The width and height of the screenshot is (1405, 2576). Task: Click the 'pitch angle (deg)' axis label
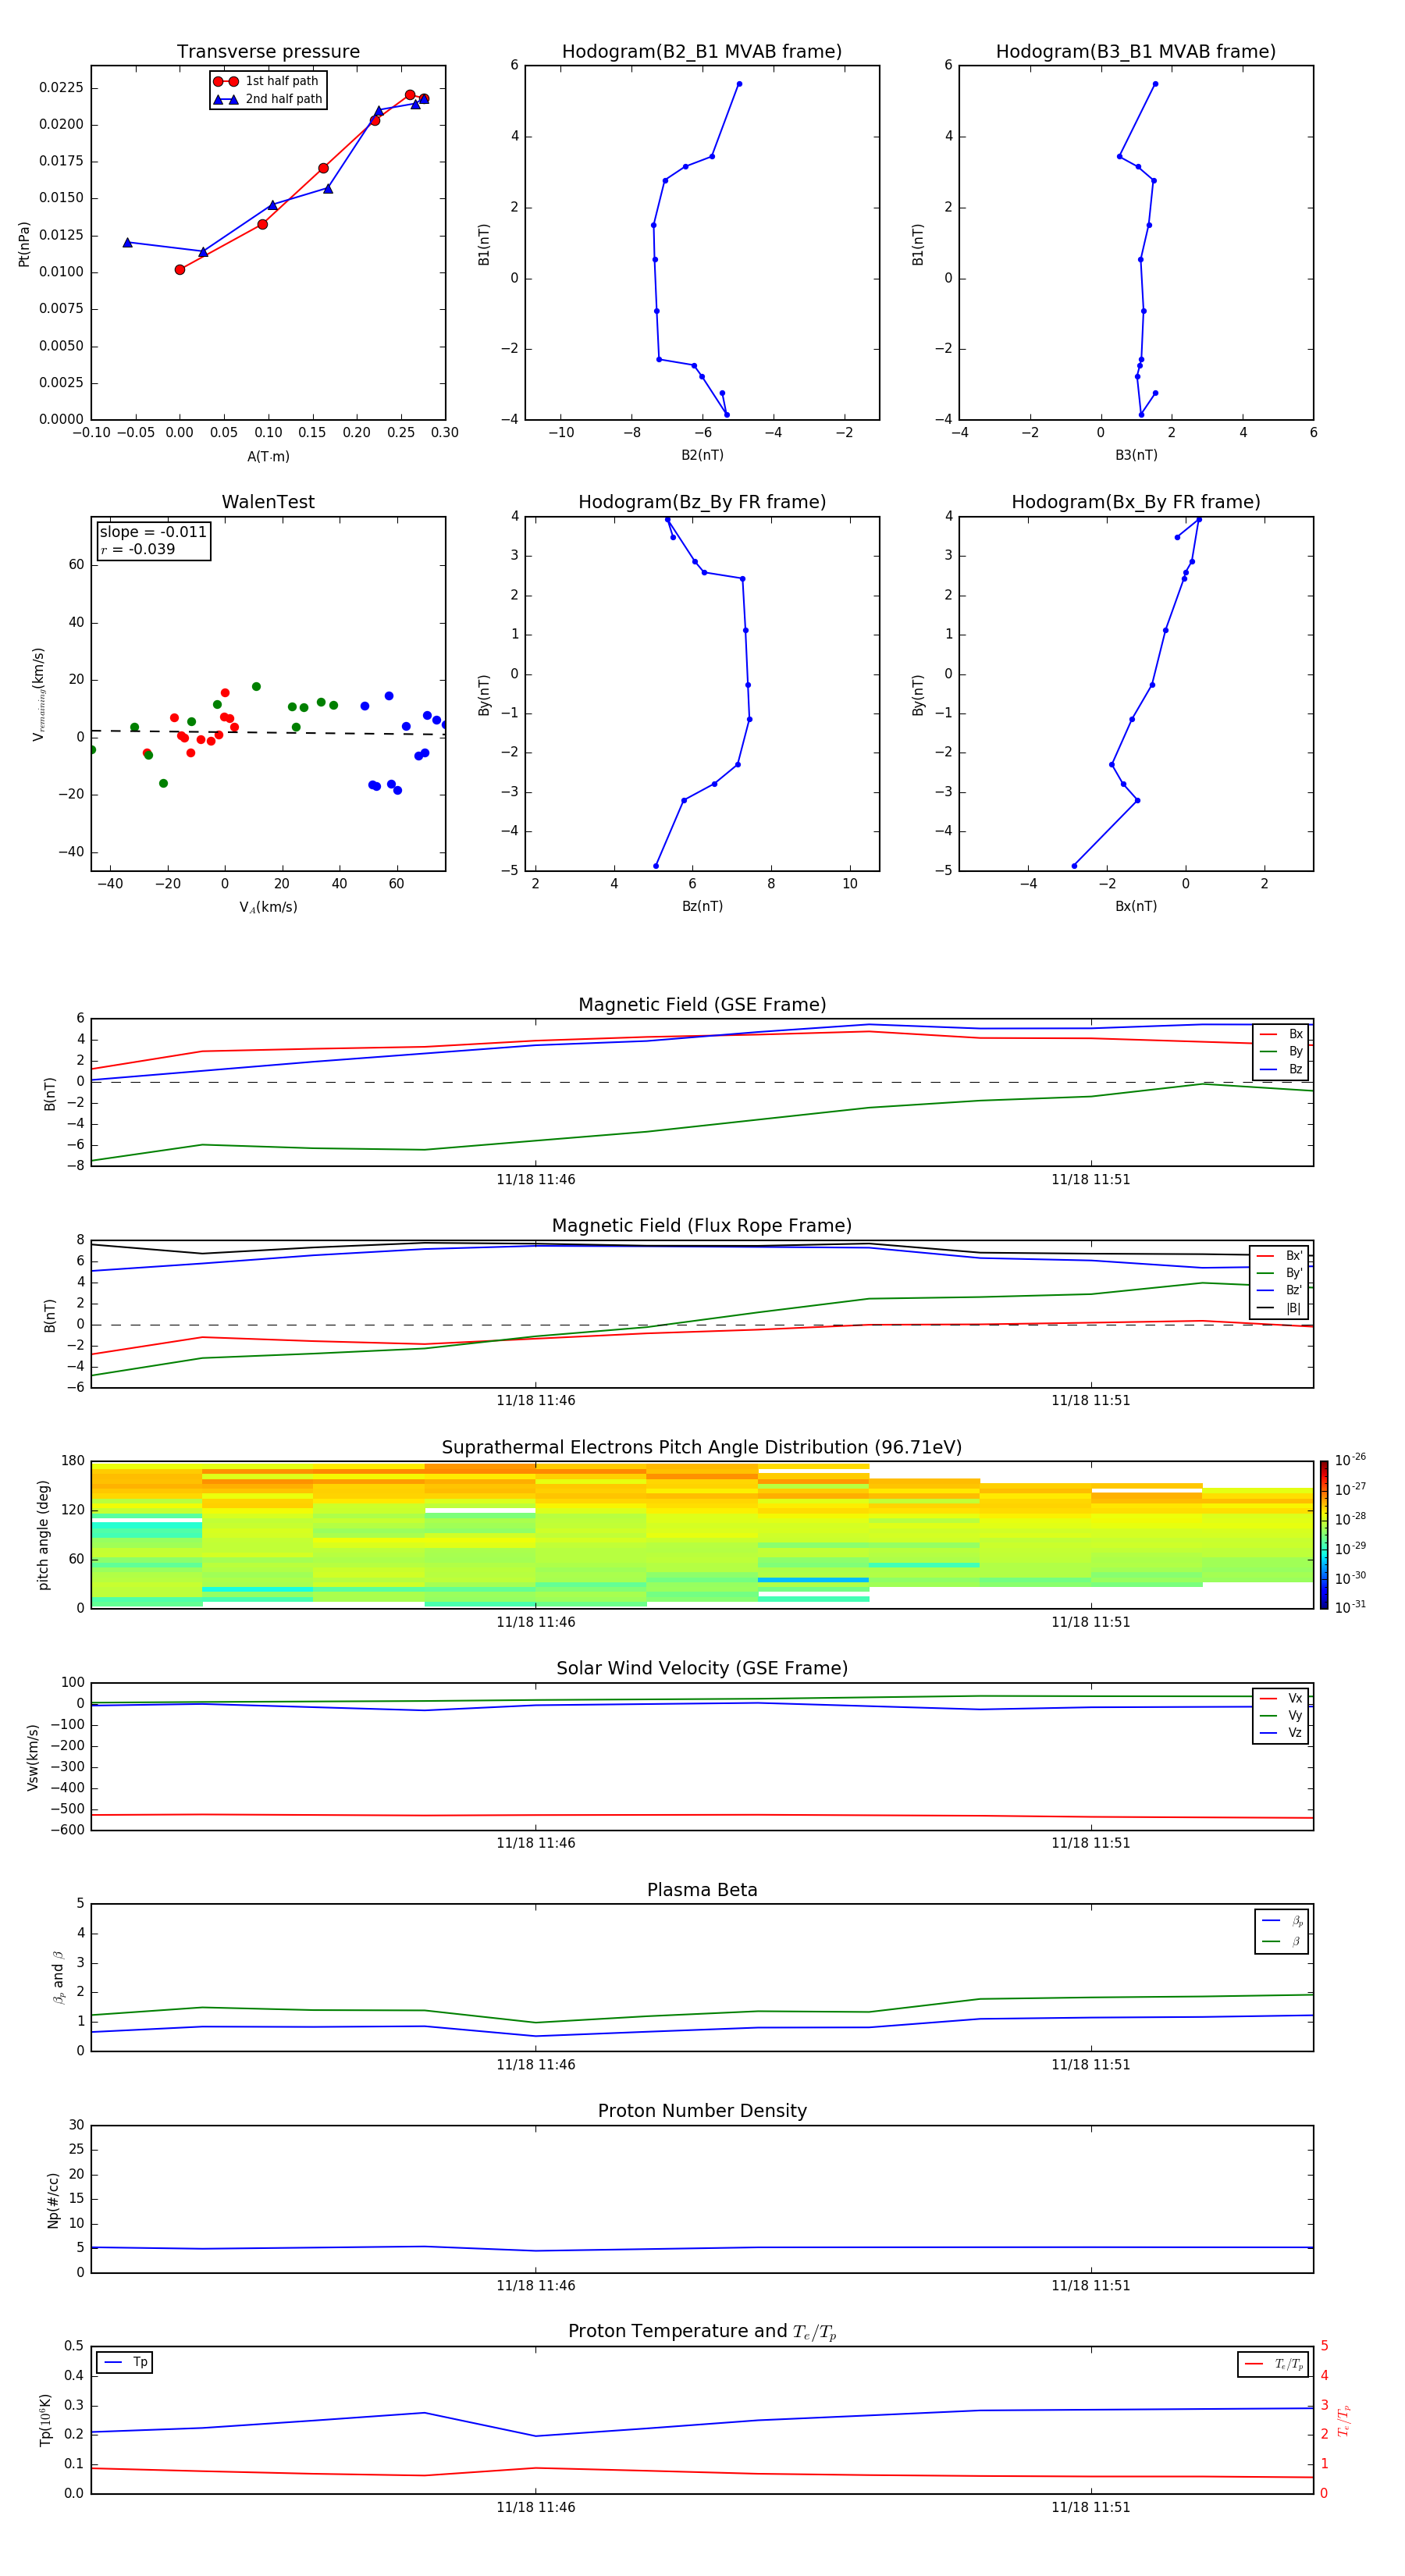pyautogui.click(x=43, y=1535)
